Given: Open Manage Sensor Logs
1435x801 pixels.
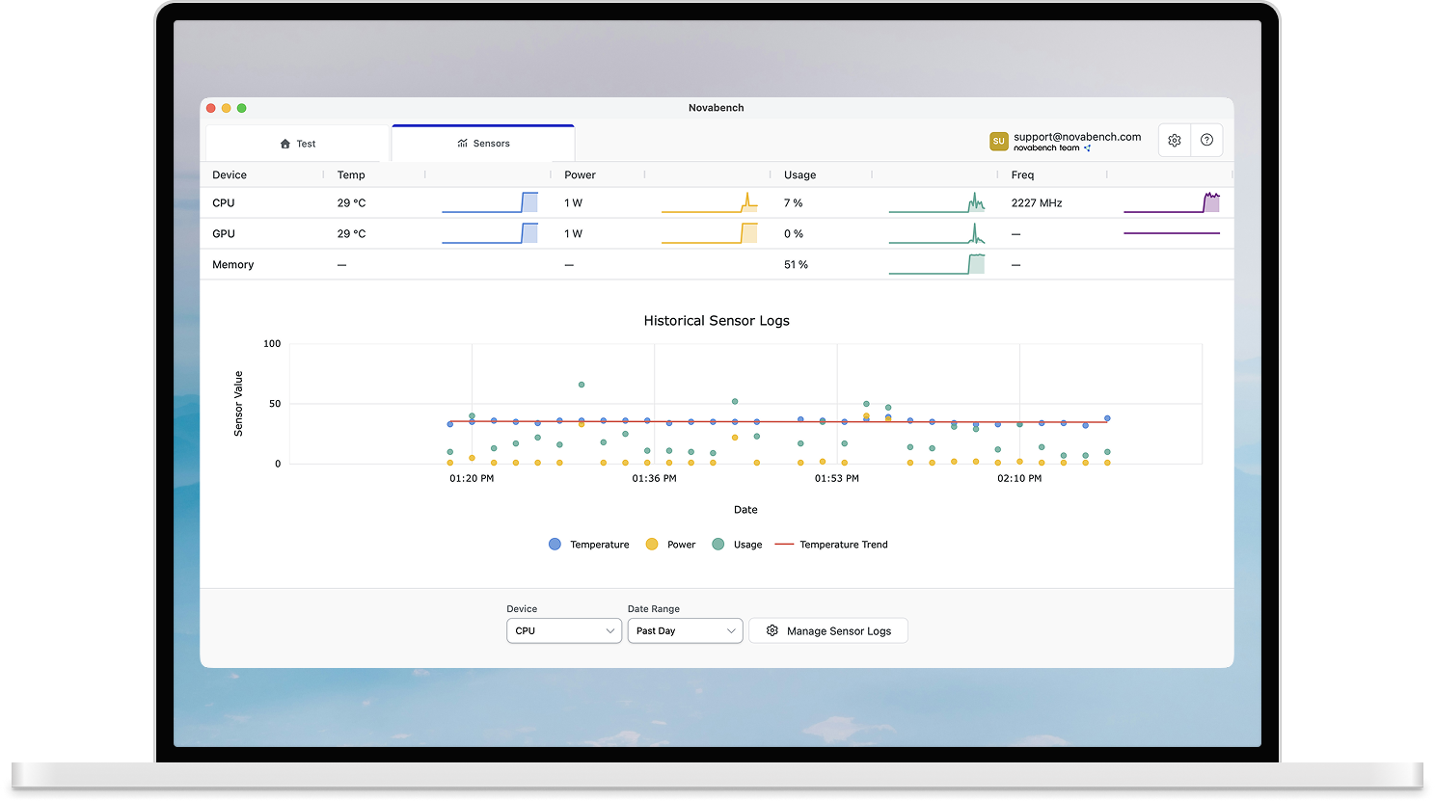Looking at the screenshot, I should click(827, 630).
